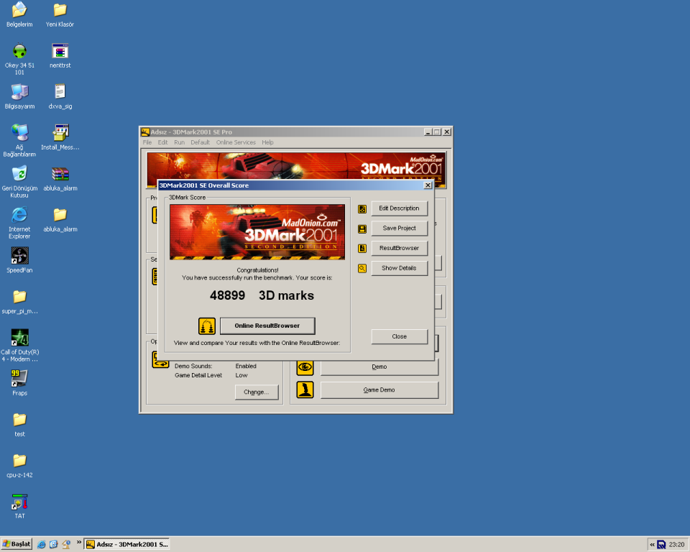Open the Help menu

pos(267,142)
